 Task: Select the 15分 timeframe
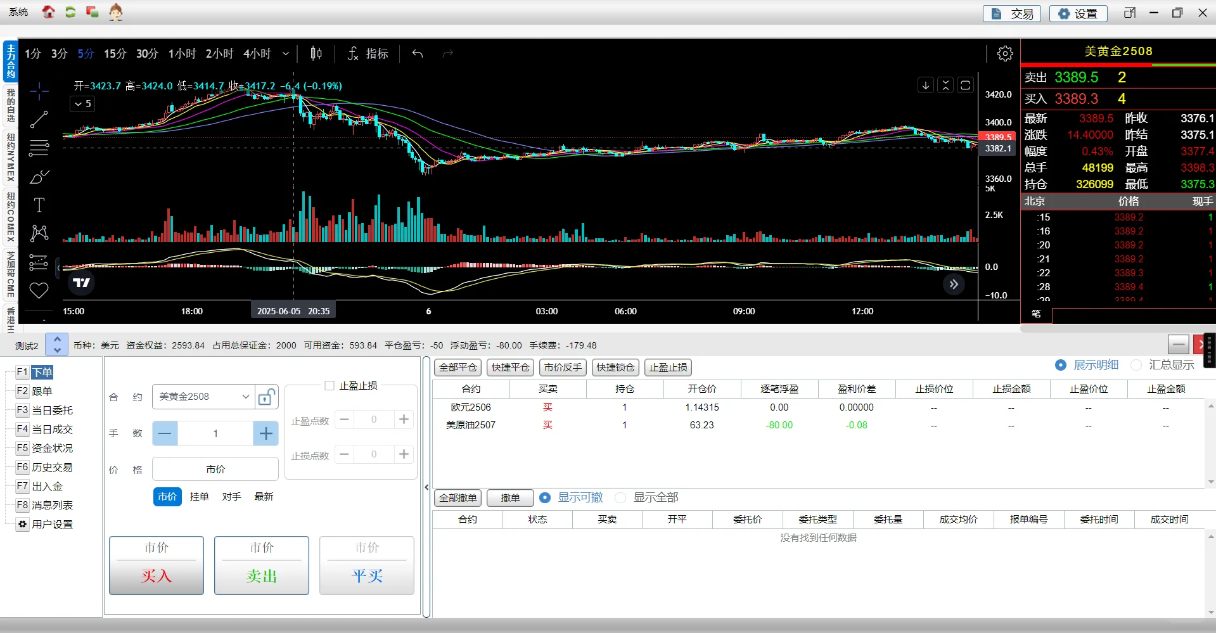[x=115, y=54]
